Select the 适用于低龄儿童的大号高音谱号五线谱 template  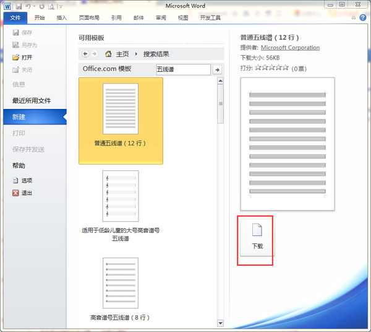click(x=121, y=206)
